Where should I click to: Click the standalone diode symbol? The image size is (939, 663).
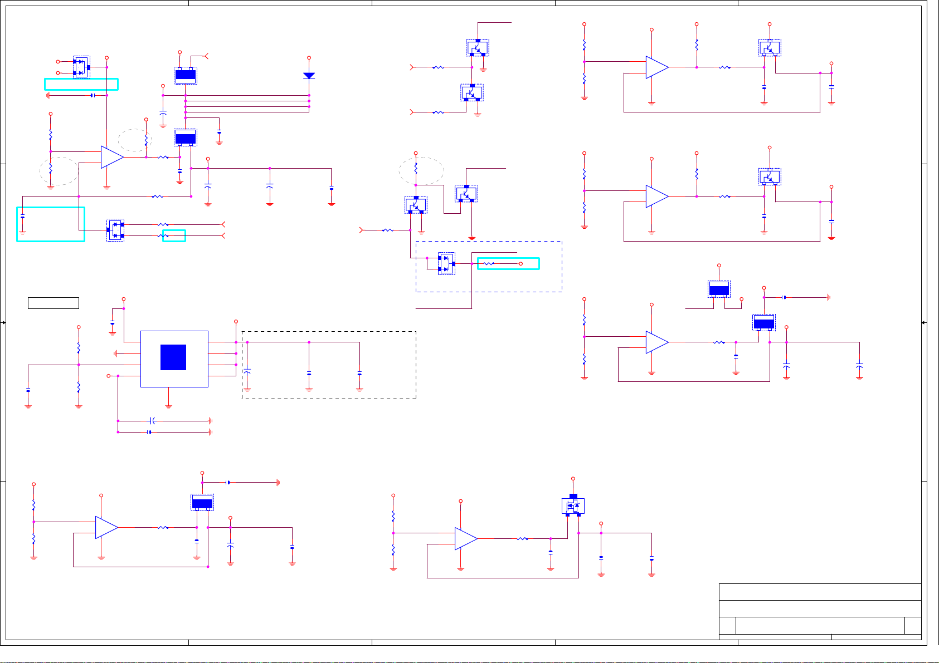(309, 76)
